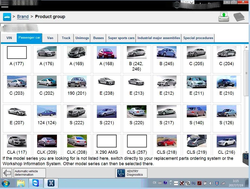Choose the CLK (209) model
The width and height of the screenshot is (250, 189).
click(x=47, y=145)
